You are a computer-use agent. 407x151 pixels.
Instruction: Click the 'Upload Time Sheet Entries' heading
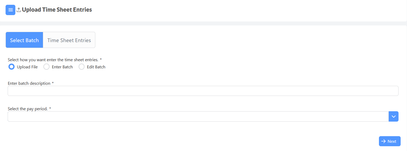pyautogui.click(x=57, y=10)
